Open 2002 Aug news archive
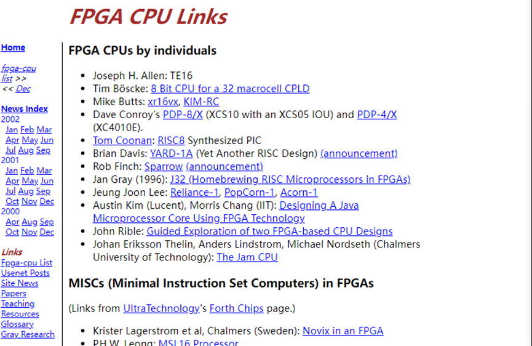Image resolution: width=532 pixels, height=346 pixels. pos(26,150)
